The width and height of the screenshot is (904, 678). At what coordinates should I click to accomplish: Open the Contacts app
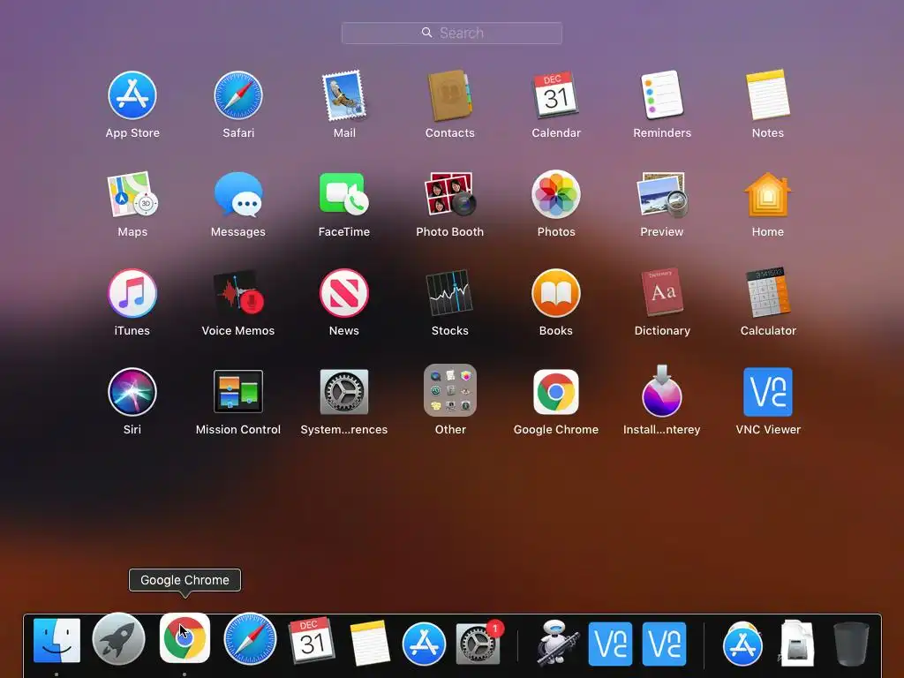pos(449,95)
